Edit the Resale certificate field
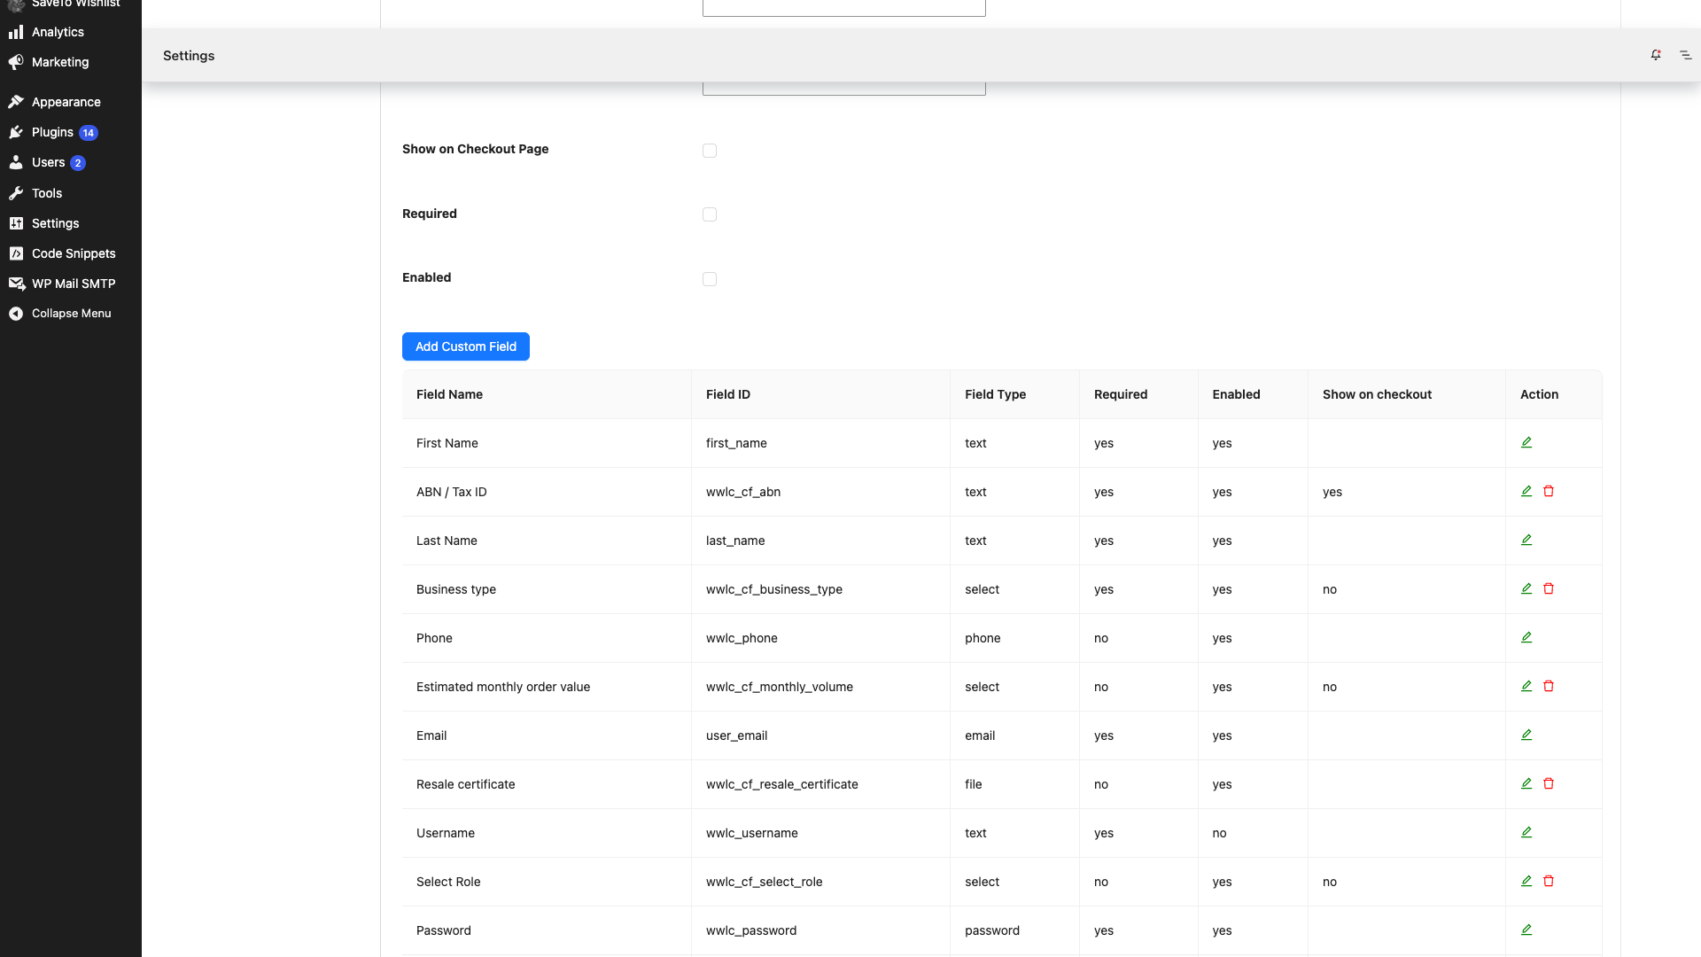Screen dimensions: 1701x957 1526,783
